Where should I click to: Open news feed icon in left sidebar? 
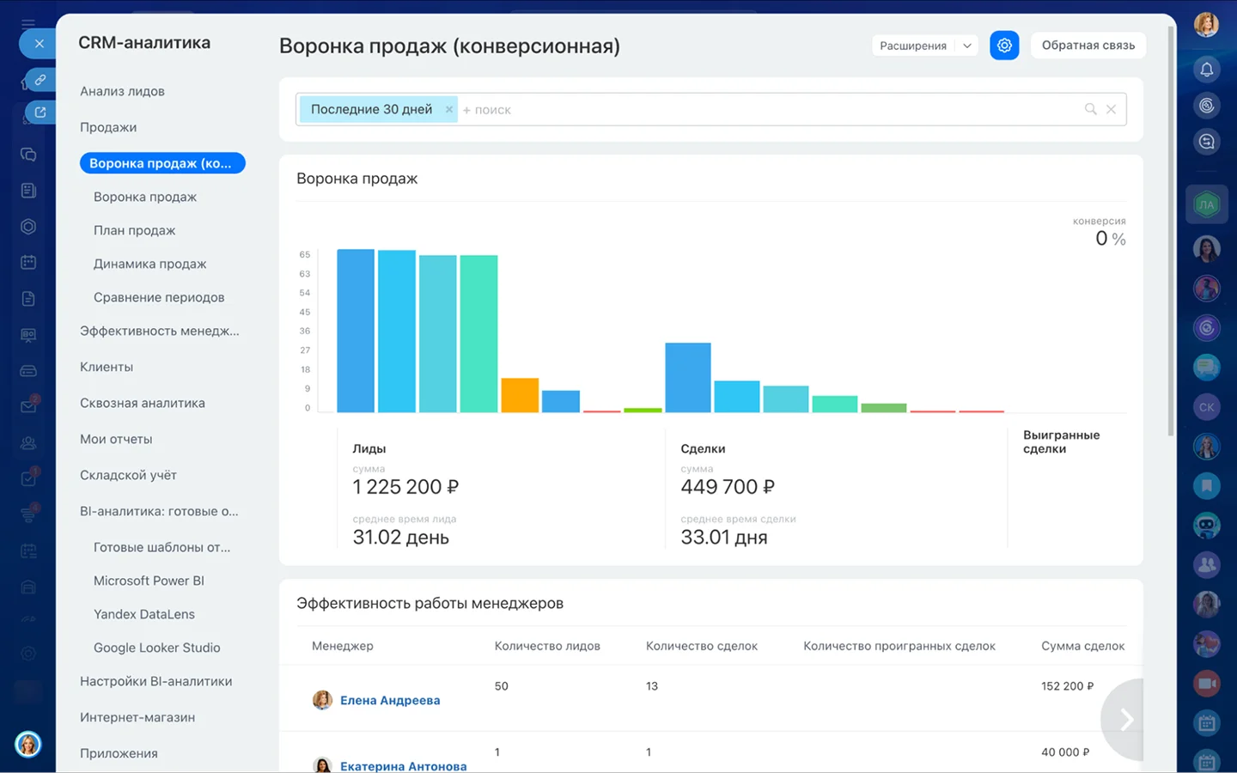pyautogui.click(x=28, y=191)
